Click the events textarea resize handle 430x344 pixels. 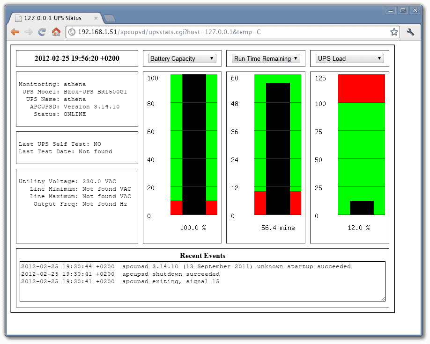pos(383,299)
